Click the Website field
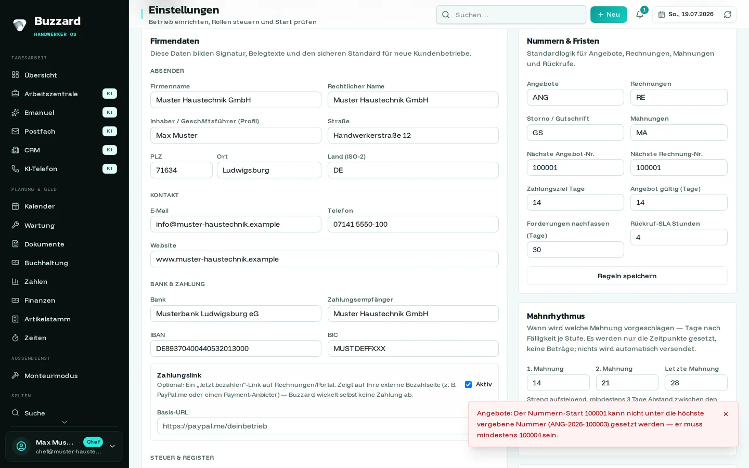 click(325, 259)
